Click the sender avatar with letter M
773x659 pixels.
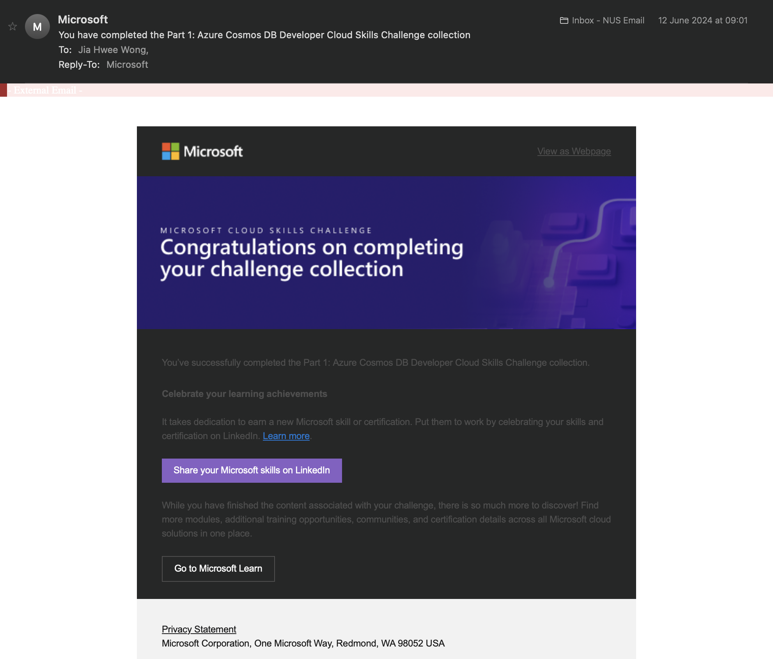tap(37, 27)
